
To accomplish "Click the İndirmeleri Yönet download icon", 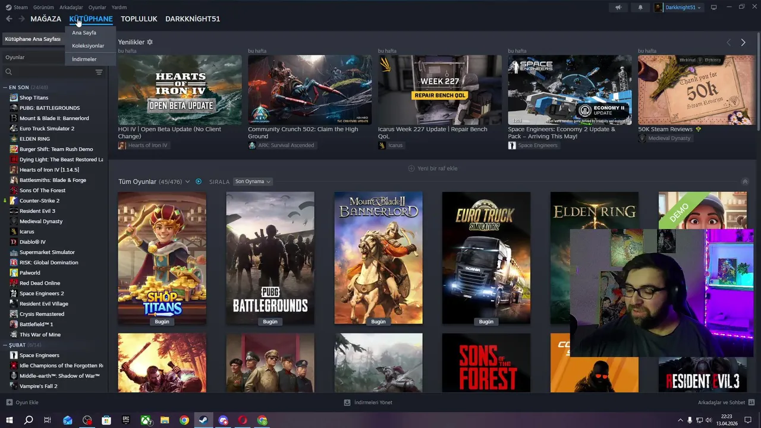I will [347, 402].
